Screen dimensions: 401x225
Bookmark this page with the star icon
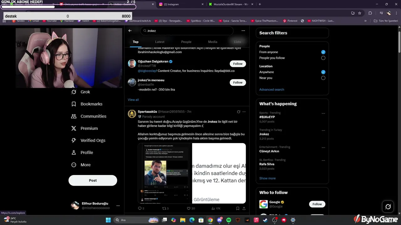[360, 13]
